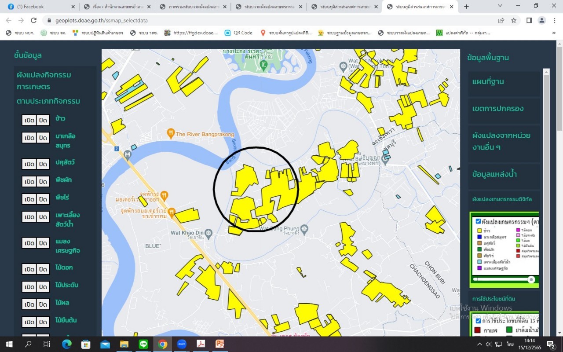Click the layer opacity slider handle
The width and height of the screenshot is (563, 352).
click(531, 279)
